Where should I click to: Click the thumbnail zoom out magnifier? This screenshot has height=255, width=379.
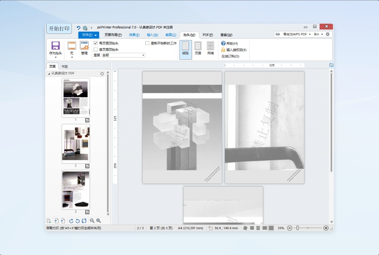(92, 221)
